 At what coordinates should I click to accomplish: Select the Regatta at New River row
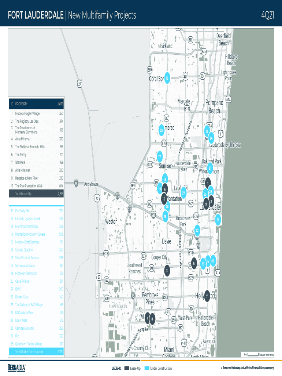tap(36, 178)
